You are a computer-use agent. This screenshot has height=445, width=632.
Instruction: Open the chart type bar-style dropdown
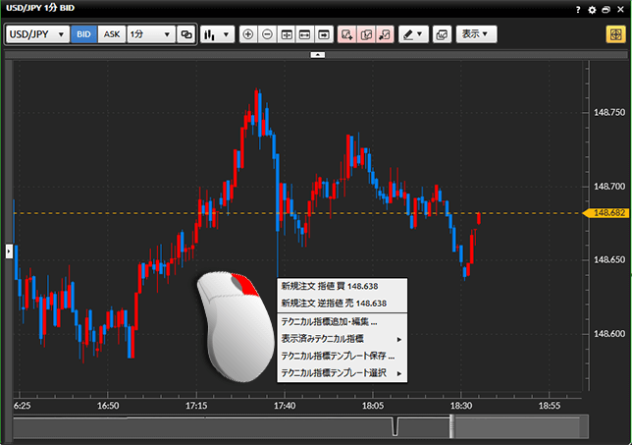pyautogui.click(x=217, y=34)
